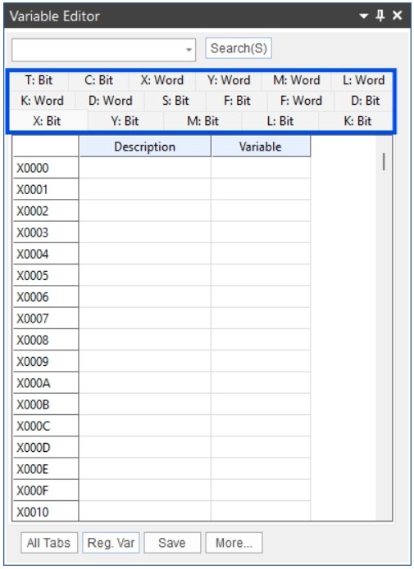Select row header X000C

(46, 426)
